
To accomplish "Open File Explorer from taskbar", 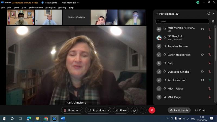I will [x=37, y=118].
